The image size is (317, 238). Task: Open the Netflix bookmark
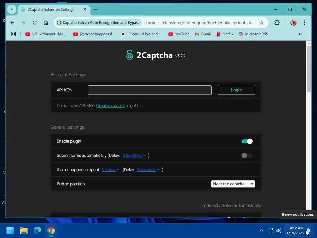tap(225, 34)
